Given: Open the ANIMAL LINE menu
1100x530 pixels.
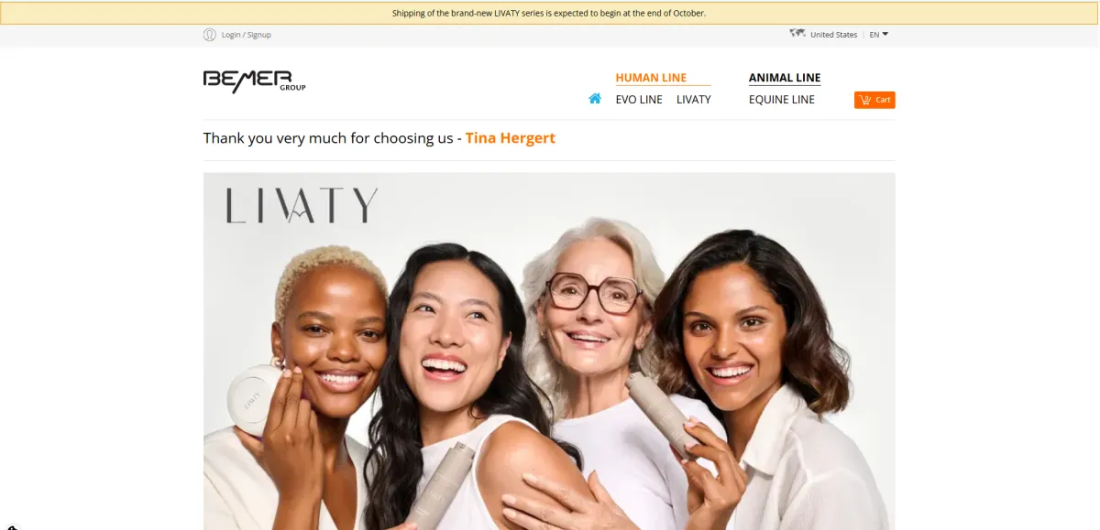Looking at the screenshot, I should point(785,78).
